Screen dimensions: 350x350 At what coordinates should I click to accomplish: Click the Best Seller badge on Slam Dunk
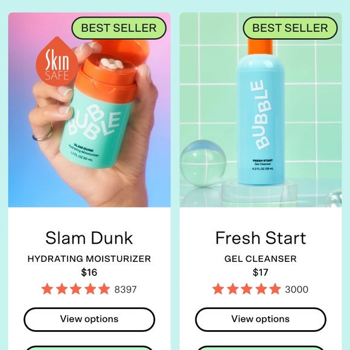119,28
